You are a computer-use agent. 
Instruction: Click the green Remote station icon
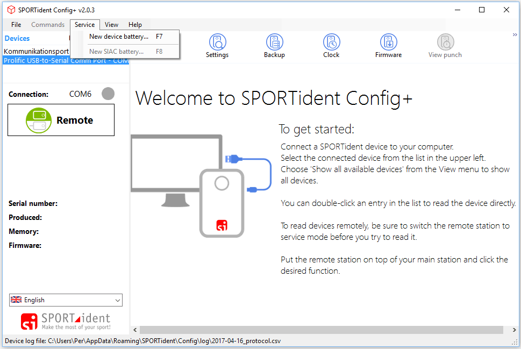pos(39,120)
